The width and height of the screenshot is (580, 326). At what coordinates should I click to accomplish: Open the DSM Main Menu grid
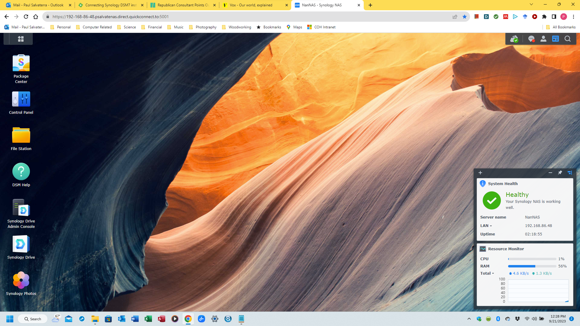point(21,39)
